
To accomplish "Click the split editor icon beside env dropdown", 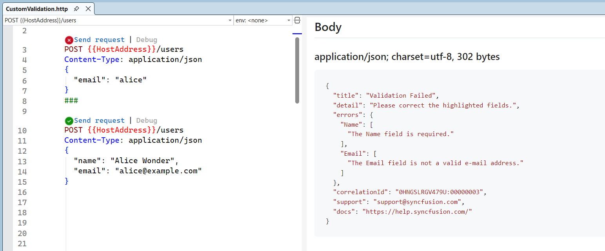I will point(297,20).
